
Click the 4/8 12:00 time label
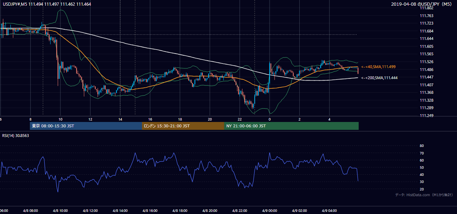[x=90, y=211]
